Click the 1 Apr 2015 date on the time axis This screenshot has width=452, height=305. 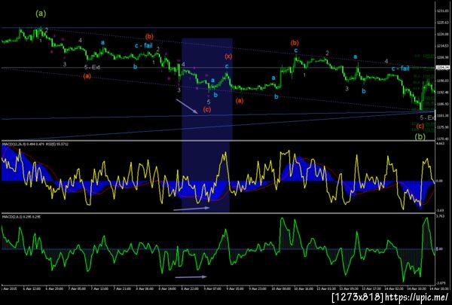pos(9,288)
